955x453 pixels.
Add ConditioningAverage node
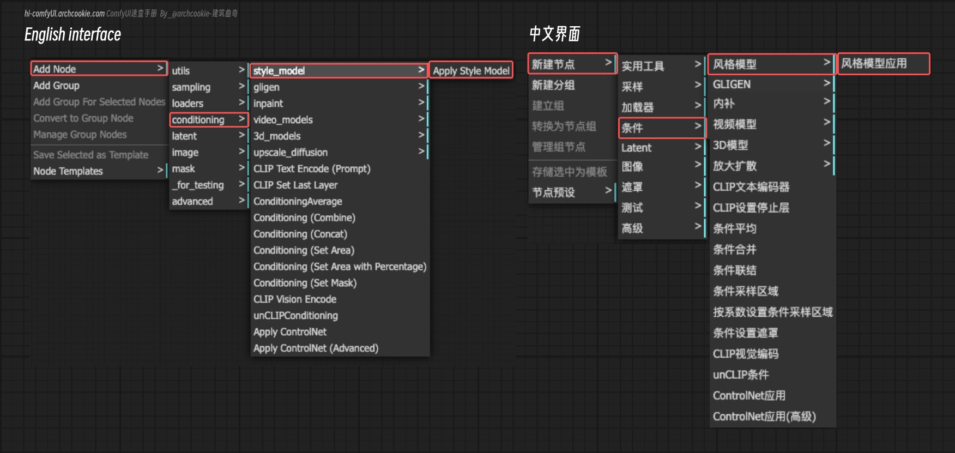339,201
